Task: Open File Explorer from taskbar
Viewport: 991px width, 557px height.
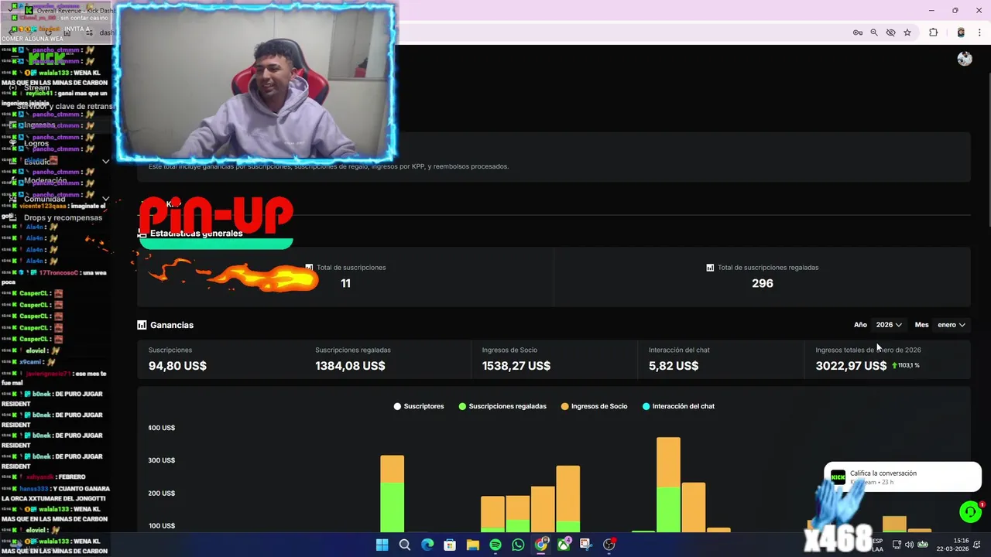Action: 472,545
